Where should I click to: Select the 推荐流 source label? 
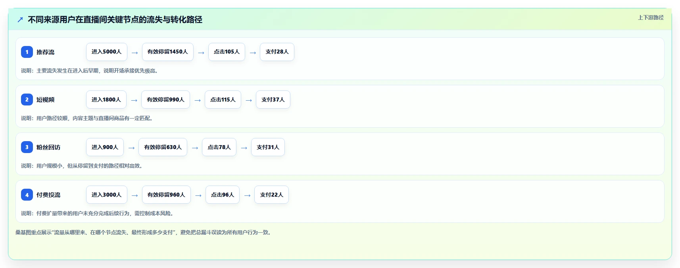click(45, 52)
